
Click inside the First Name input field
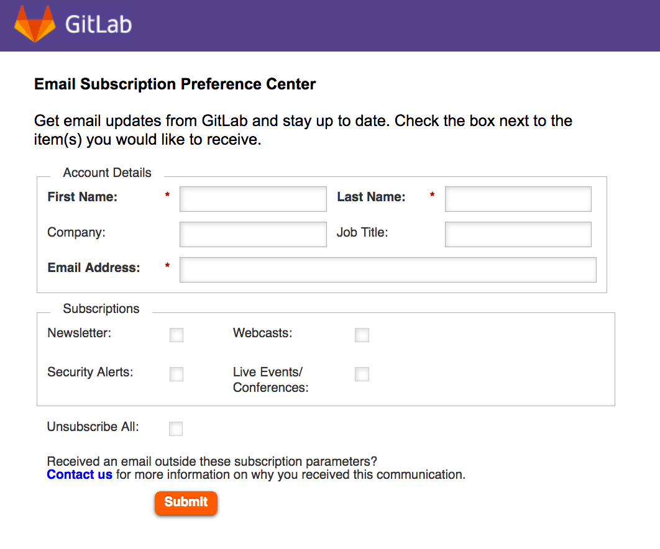(252, 199)
